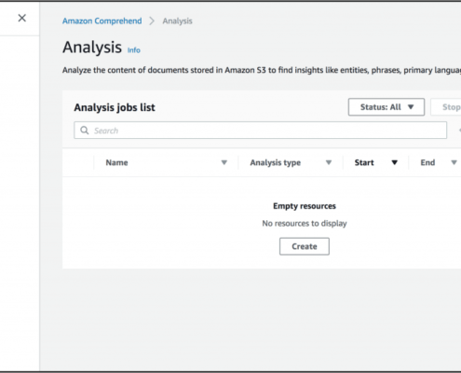Click the Stop button in the jobs list header
The width and height of the screenshot is (461, 373).
point(447,107)
